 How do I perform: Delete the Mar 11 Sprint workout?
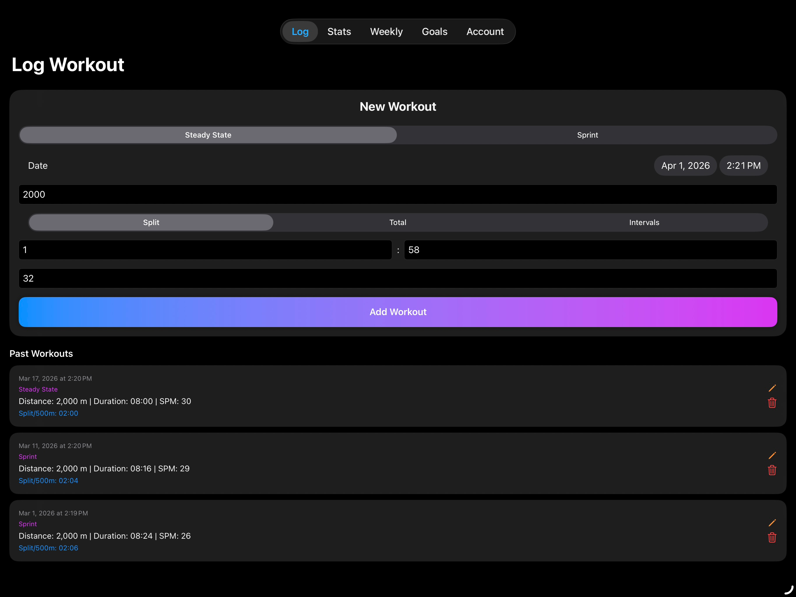coord(772,470)
